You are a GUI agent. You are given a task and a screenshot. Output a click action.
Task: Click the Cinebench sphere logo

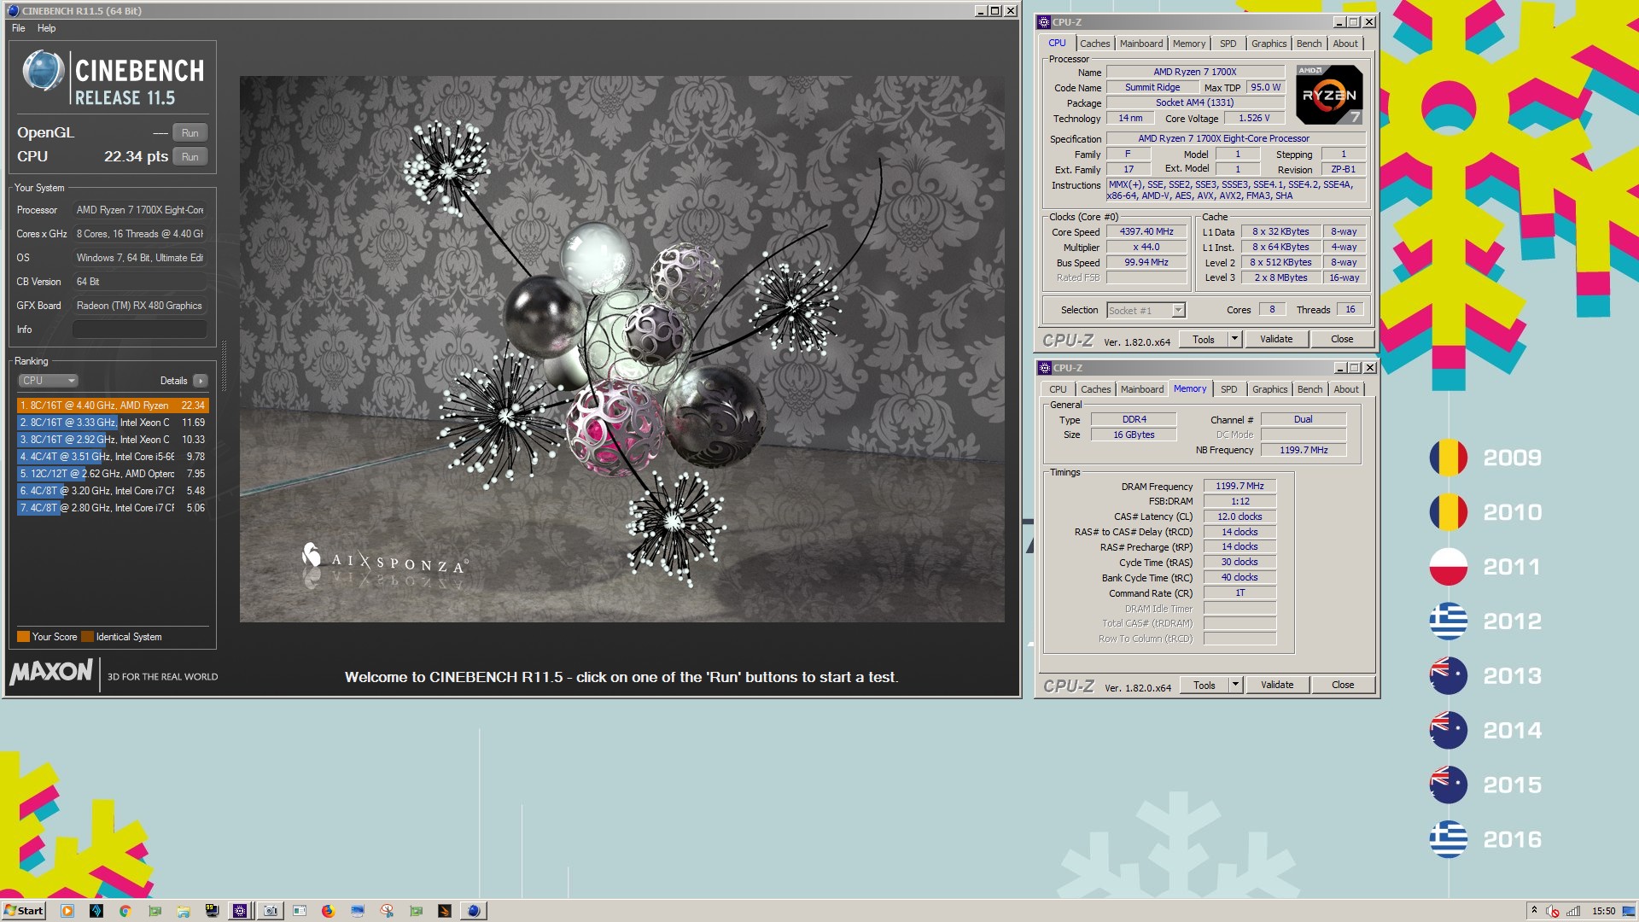pyautogui.click(x=43, y=71)
